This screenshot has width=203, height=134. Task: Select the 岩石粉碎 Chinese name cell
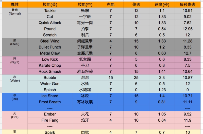point(85,71)
